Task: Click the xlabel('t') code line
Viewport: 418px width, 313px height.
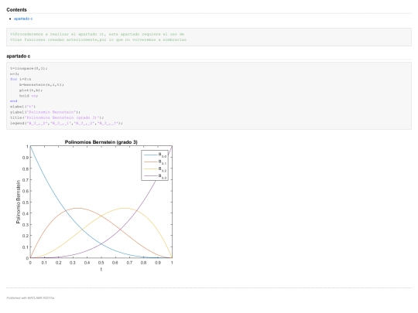Action: click(x=22, y=107)
